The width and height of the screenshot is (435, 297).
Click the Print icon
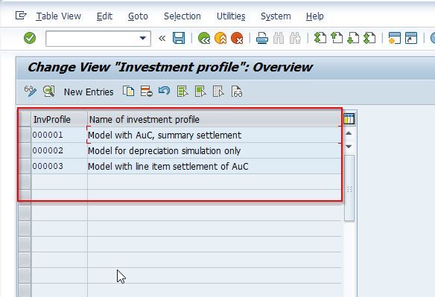point(262,38)
